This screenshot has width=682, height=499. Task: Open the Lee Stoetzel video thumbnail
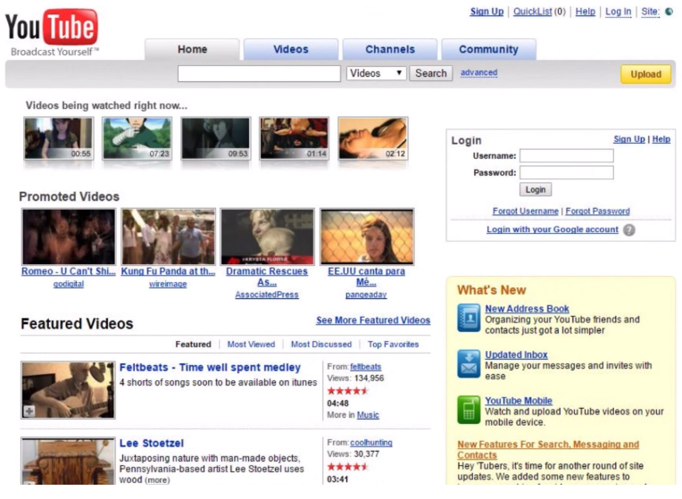pyautogui.click(x=68, y=462)
